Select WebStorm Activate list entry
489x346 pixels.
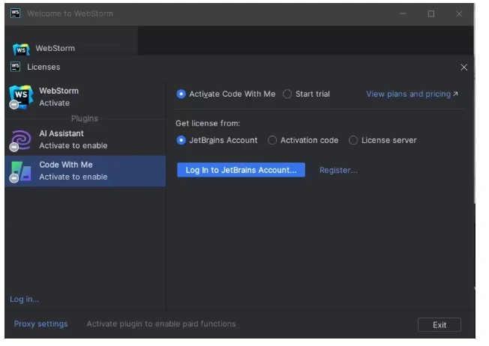(x=85, y=97)
